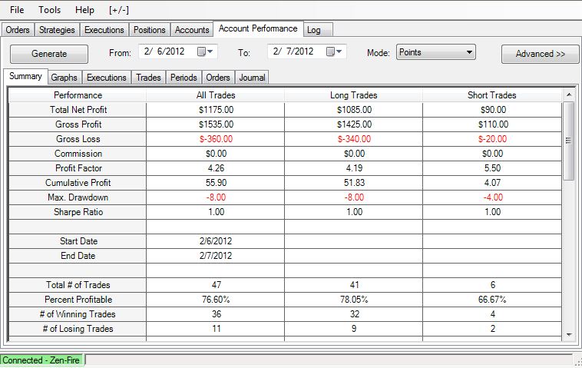Click the Commission row label
This screenshot has height=368, width=582.
[78, 154]
